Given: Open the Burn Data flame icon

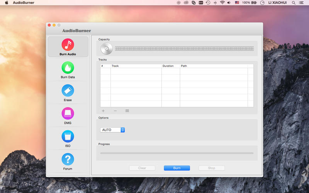Looking at the screenshot, I should coord(68,68).
